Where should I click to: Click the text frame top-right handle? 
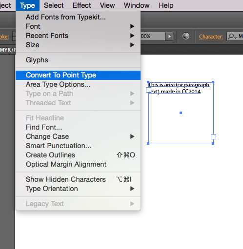pyautogui.click(x=213, y=82)
